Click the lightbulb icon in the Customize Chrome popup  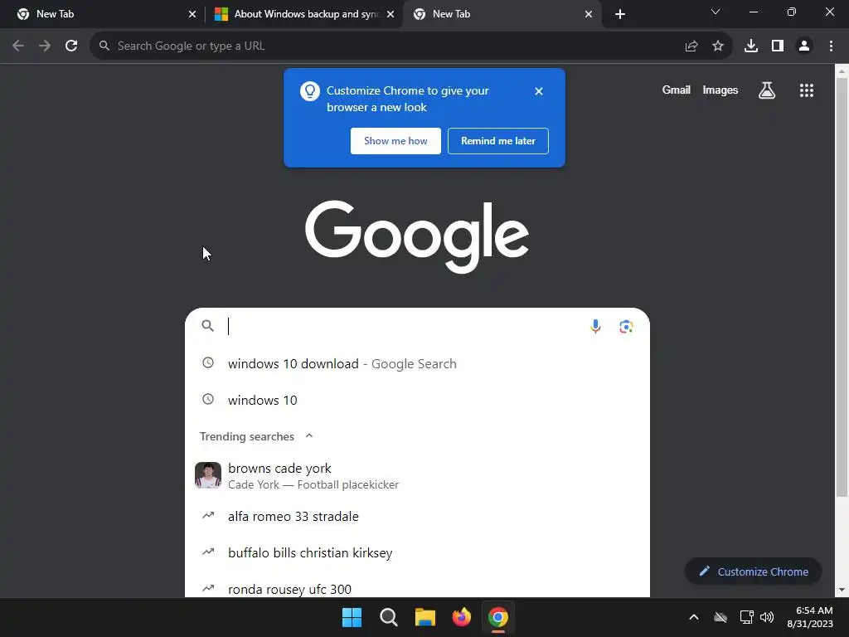310,91
